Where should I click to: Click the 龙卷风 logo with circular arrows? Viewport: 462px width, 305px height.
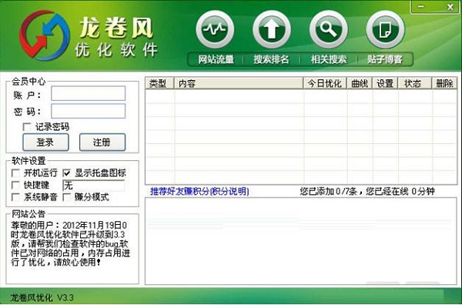click(x=45, y=35)
